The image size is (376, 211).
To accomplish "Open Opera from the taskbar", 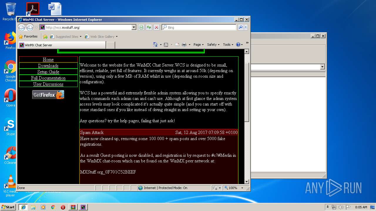I will [63, 207].
